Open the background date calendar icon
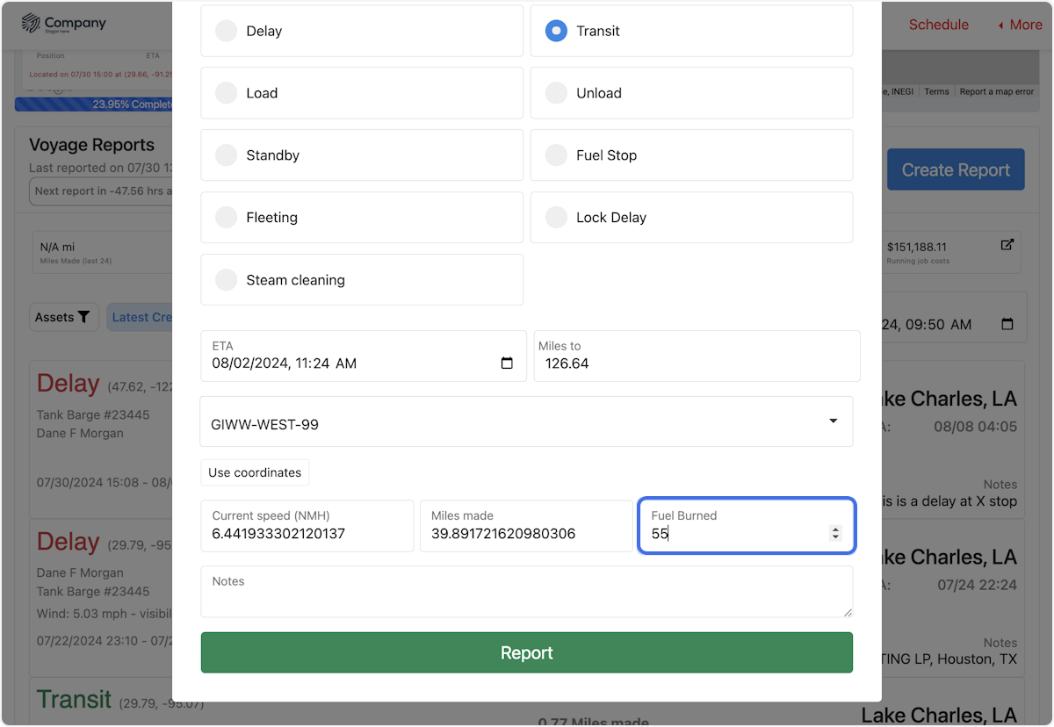The width and height of the screenshot is (1054, 727). [1007, 324]
